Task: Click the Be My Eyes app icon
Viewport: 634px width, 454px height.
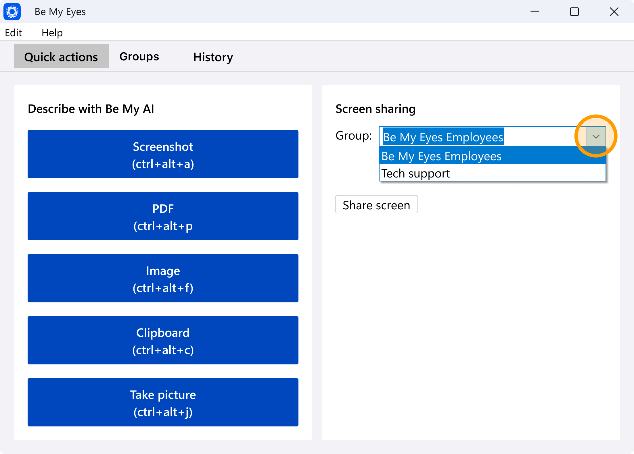Action: click(12, 12)
